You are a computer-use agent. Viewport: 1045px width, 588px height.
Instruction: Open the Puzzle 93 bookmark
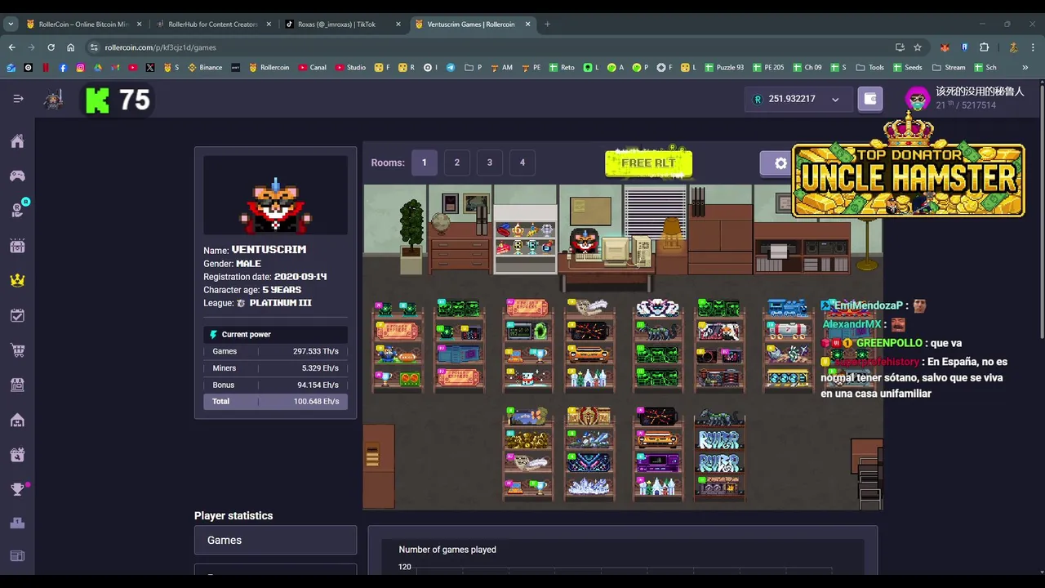(x=723, y=68)
